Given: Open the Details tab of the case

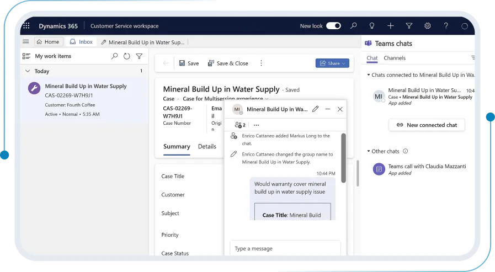Looking at the screenshot, I should pyautogui.click(x=207, y=146).
